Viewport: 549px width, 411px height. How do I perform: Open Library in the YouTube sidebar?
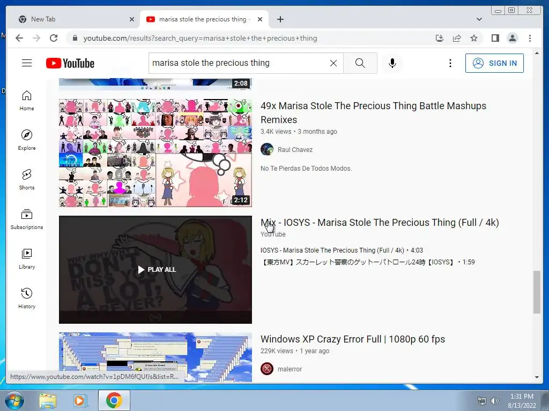[27, 258]
